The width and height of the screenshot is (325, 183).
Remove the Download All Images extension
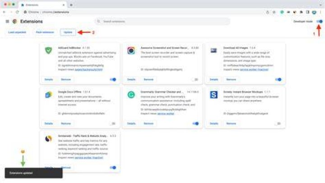(231, 79)
